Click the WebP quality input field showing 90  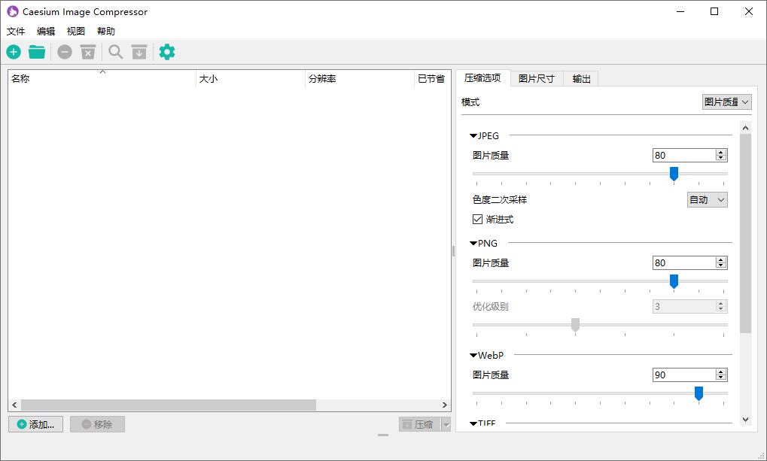684,375
